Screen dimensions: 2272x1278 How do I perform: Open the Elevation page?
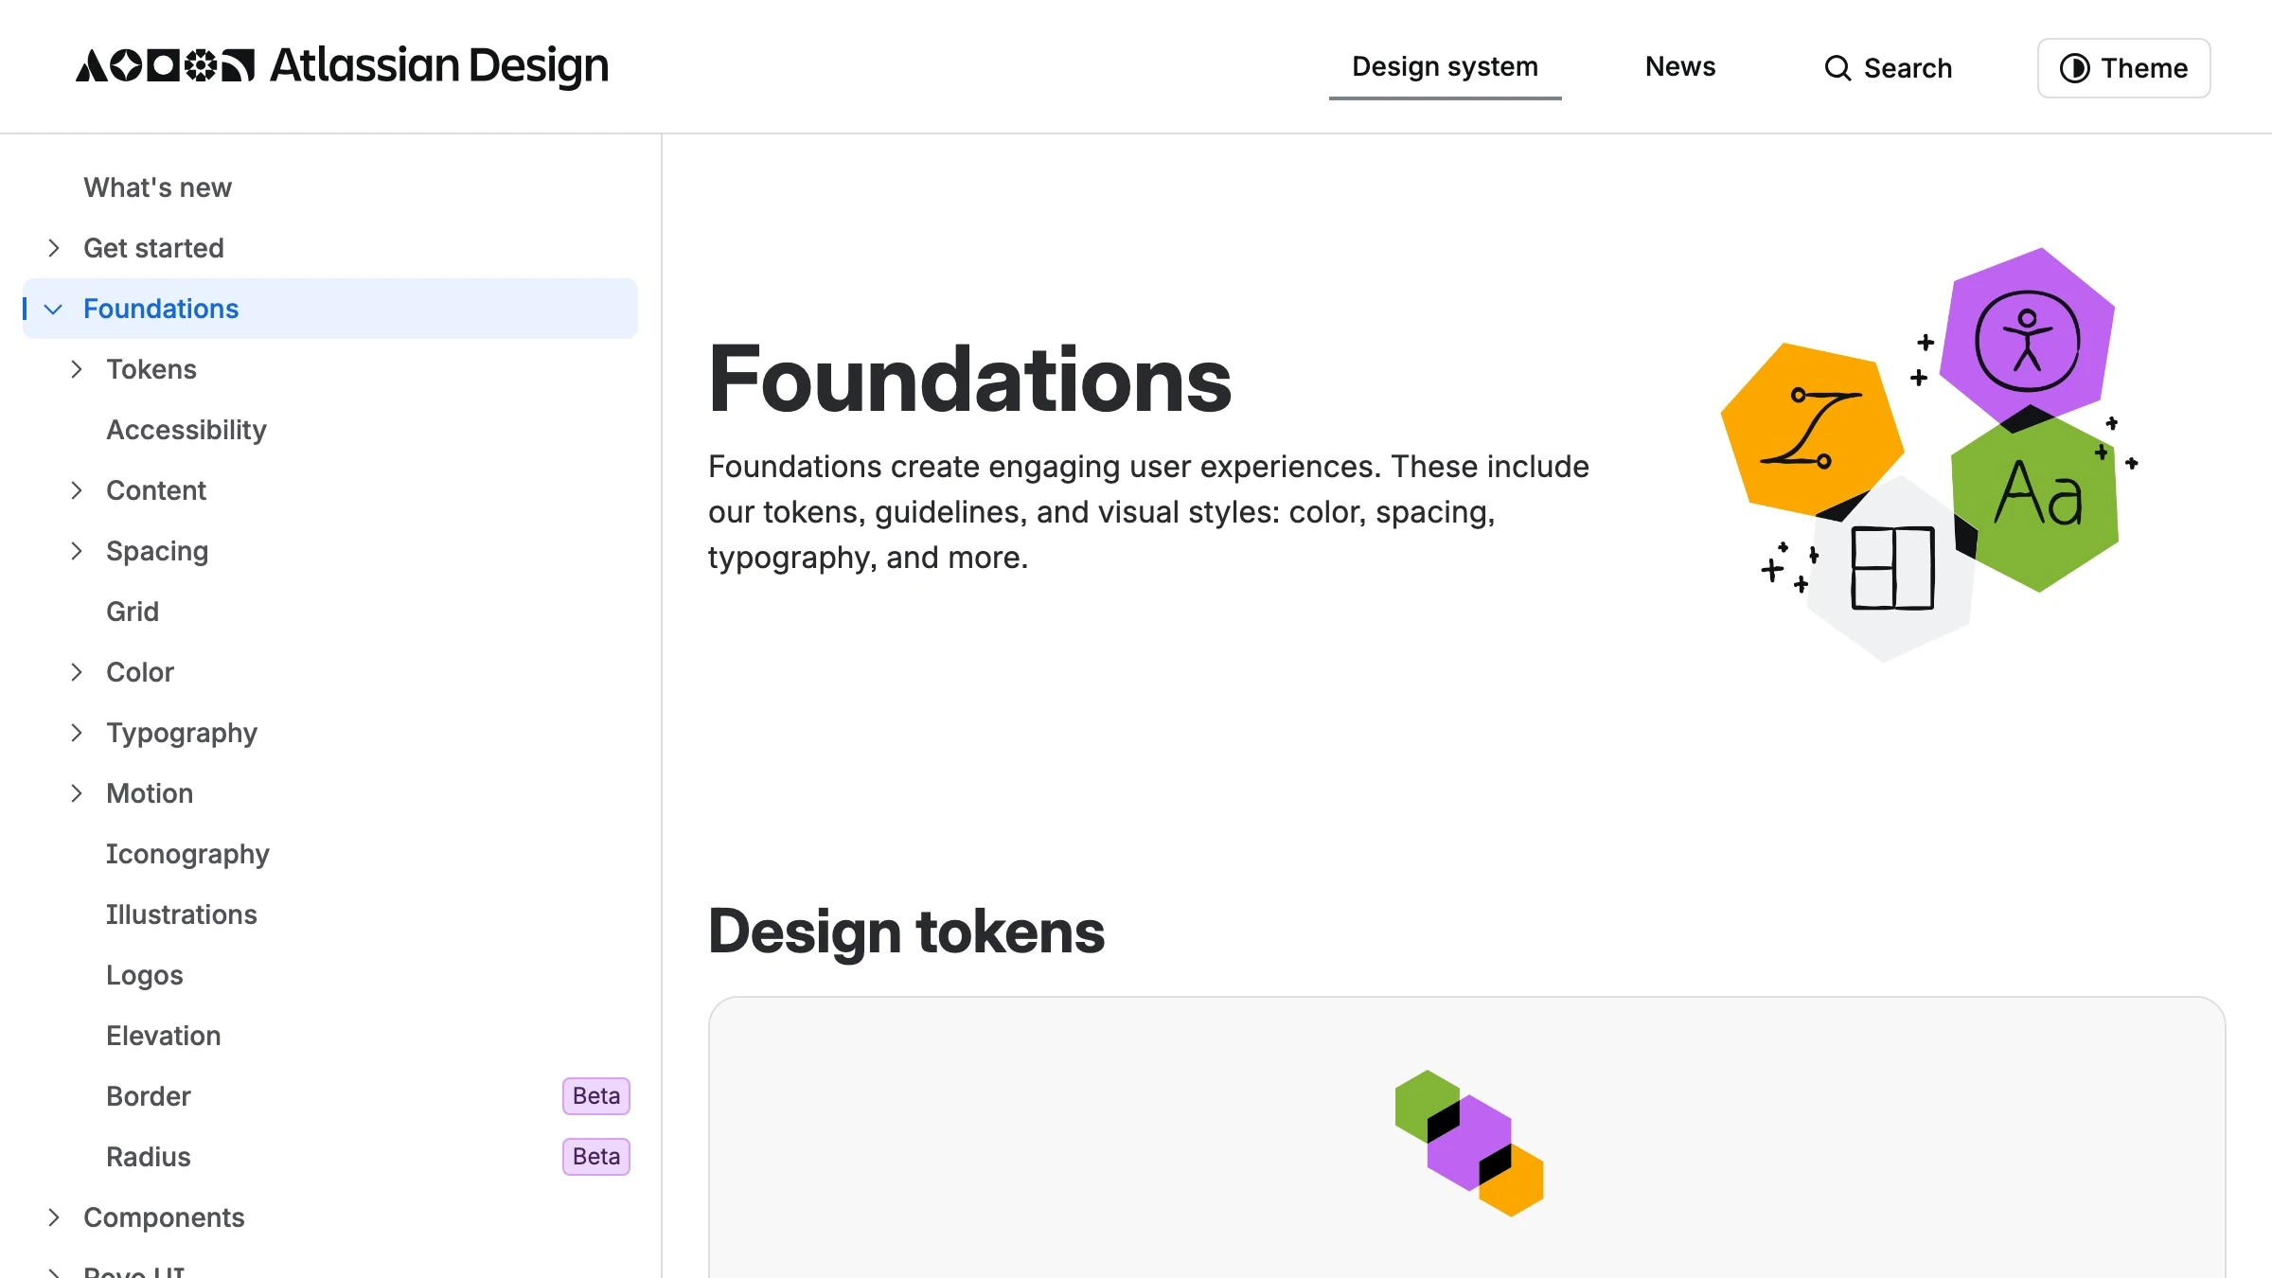tap(164, 1036)
